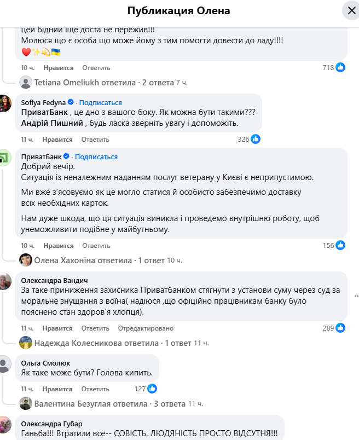Click the like icon next to 289 reactions
The image size is (359, 440).
click(x=340, y=328)
